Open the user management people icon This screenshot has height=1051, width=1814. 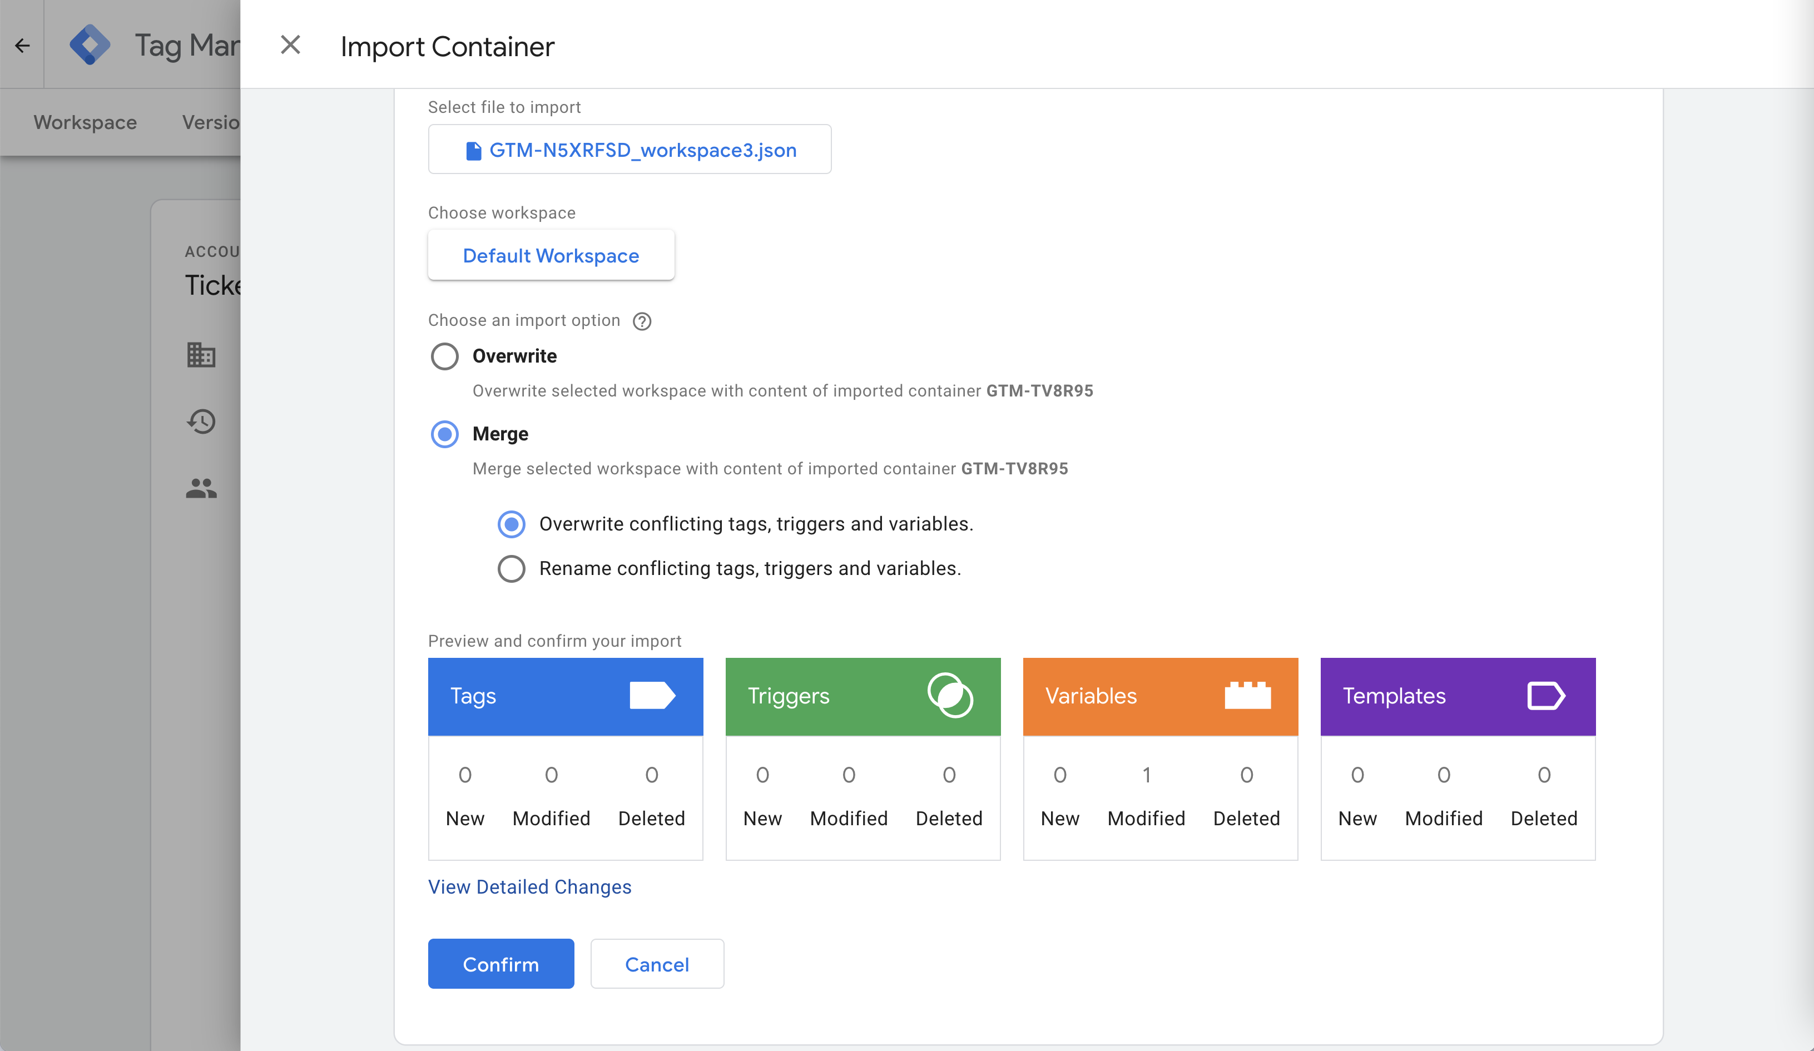201,489
